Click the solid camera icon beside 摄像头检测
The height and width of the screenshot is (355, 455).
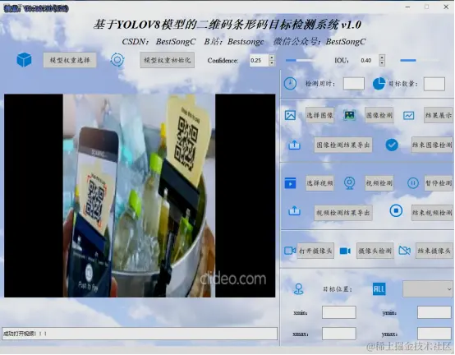tap(345, 251)
